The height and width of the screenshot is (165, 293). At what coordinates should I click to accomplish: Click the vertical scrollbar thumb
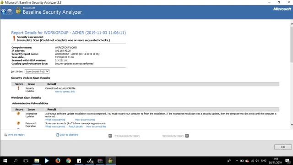tap(292, 44)
